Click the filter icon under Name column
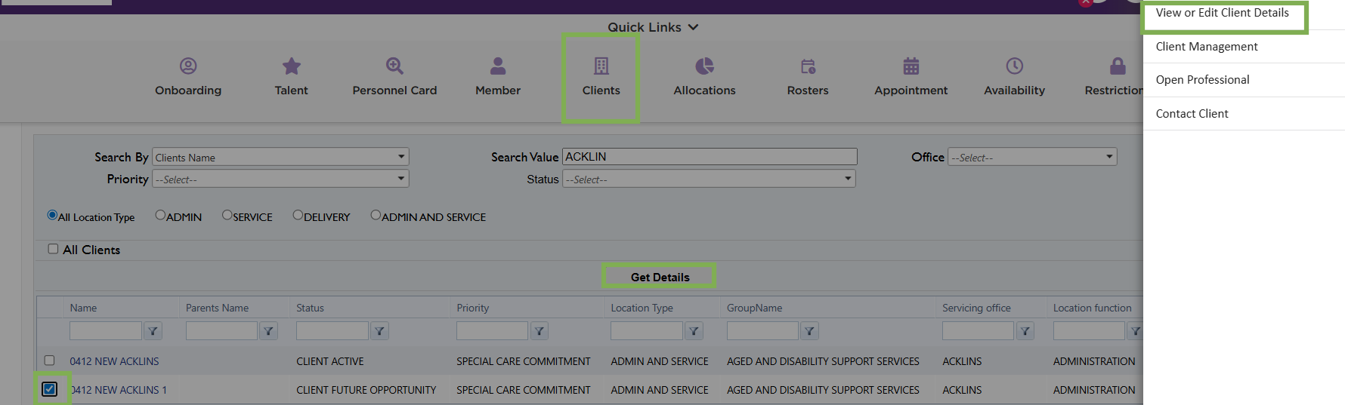Image resolution: width=1345 pixels, height=405 pixels. pos(153,331)
